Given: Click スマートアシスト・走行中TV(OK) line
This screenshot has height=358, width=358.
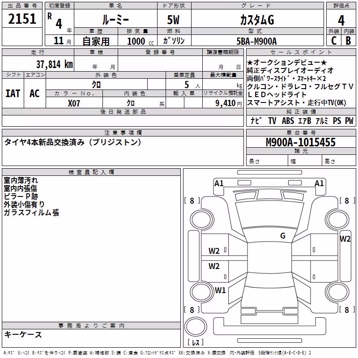Looking at the screenshot, I should [297, 103].
